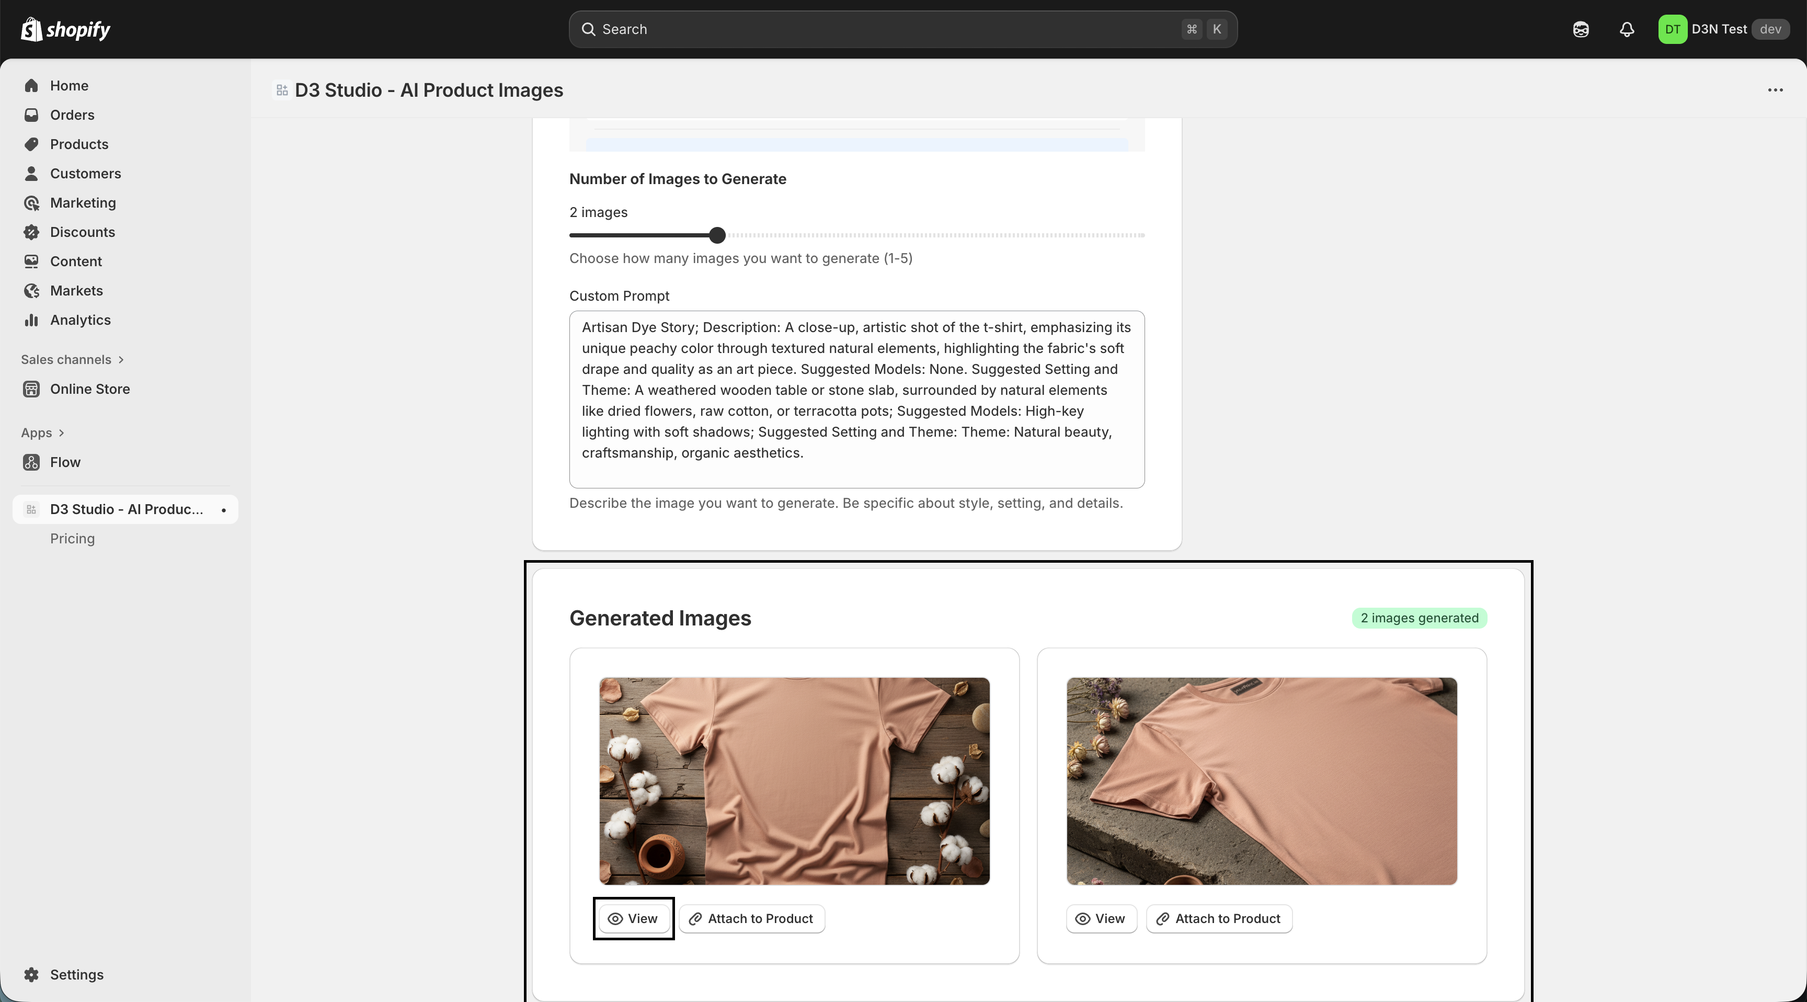Click the cotton-and-wood t-shirt thumbnail
Screen dimensions: 1807x1002
click(x=794, y=781)
